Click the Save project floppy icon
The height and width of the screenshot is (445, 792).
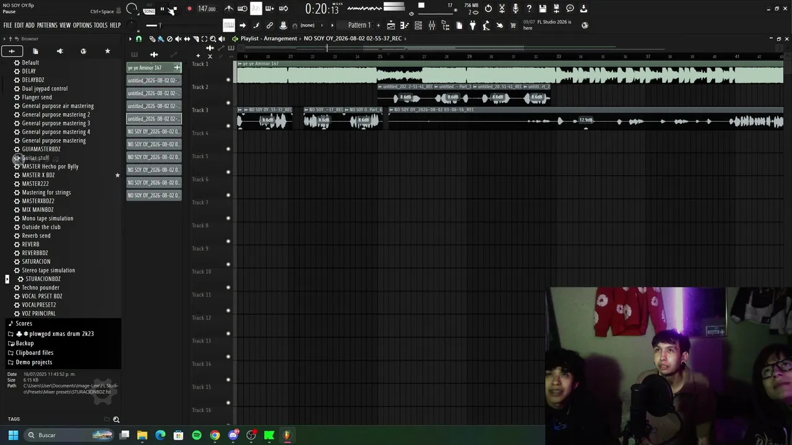pyautogui.click(x=542, y=9)
